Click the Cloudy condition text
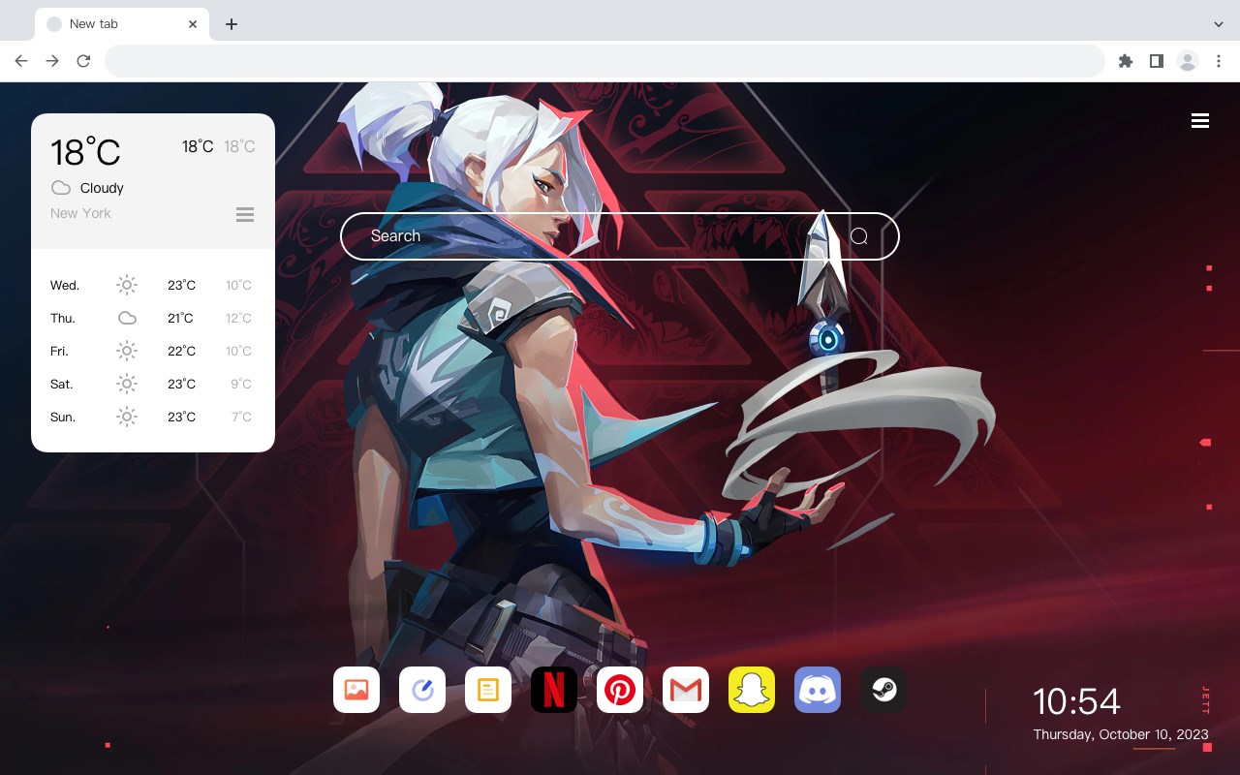This screenshot has height=775, width=1240. 102,188
